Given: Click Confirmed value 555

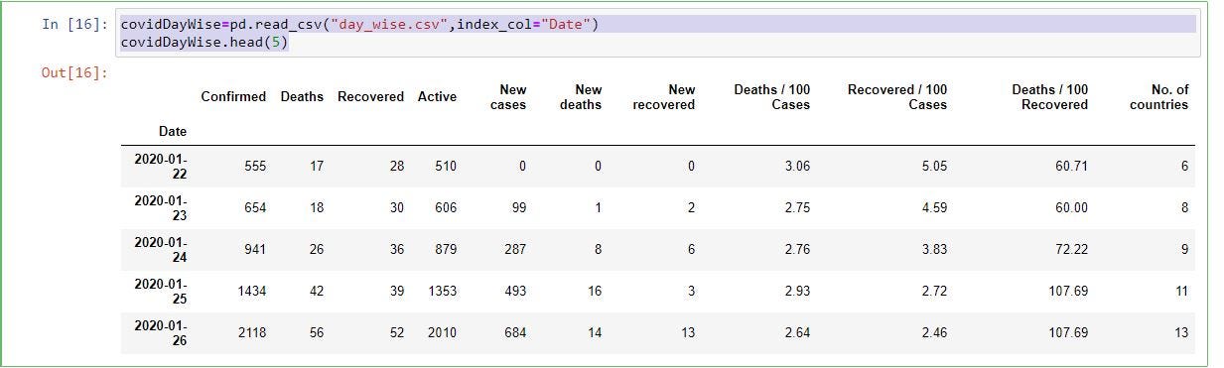Looking at the screenshot, I should click(x=255, y=167).
